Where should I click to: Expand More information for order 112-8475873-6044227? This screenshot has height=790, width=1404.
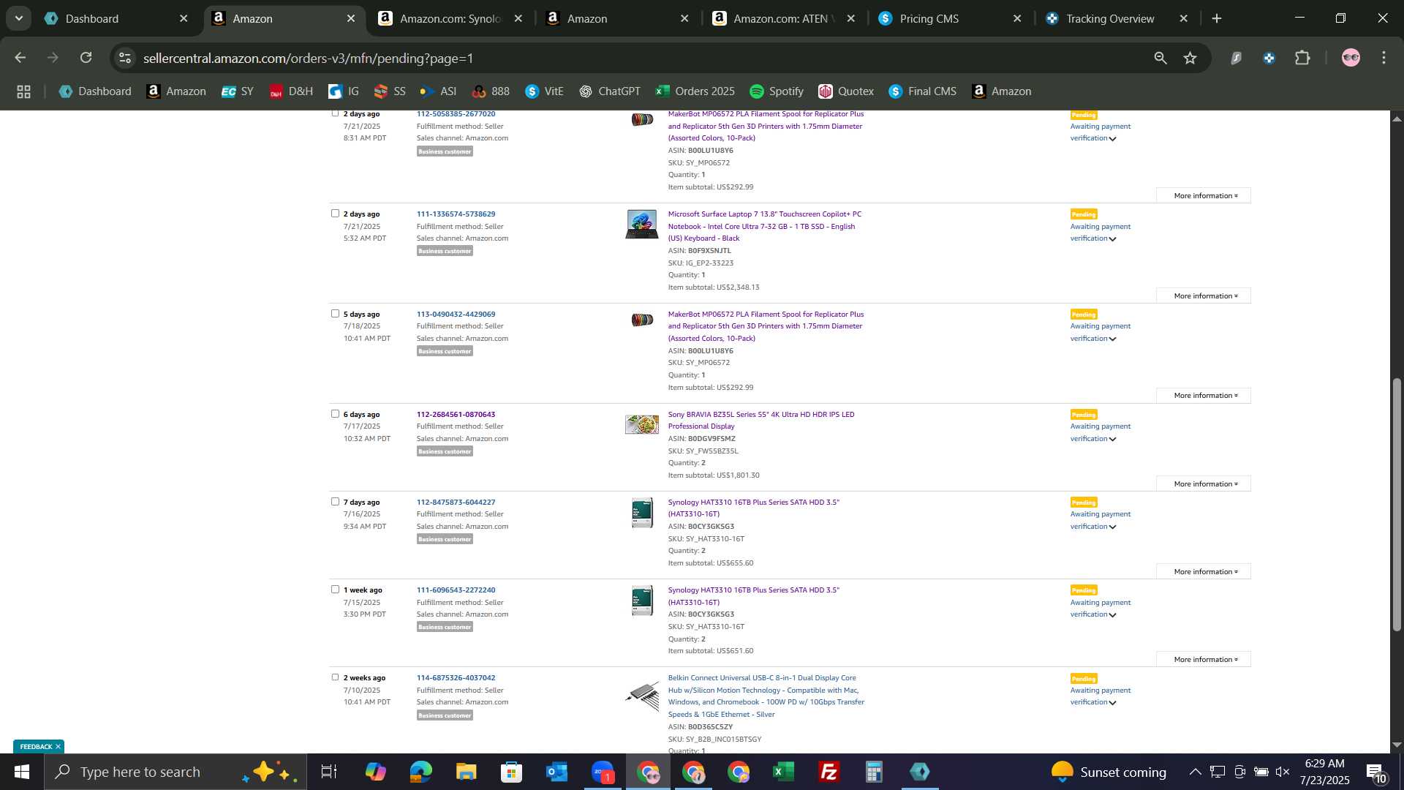(1204, 571)
